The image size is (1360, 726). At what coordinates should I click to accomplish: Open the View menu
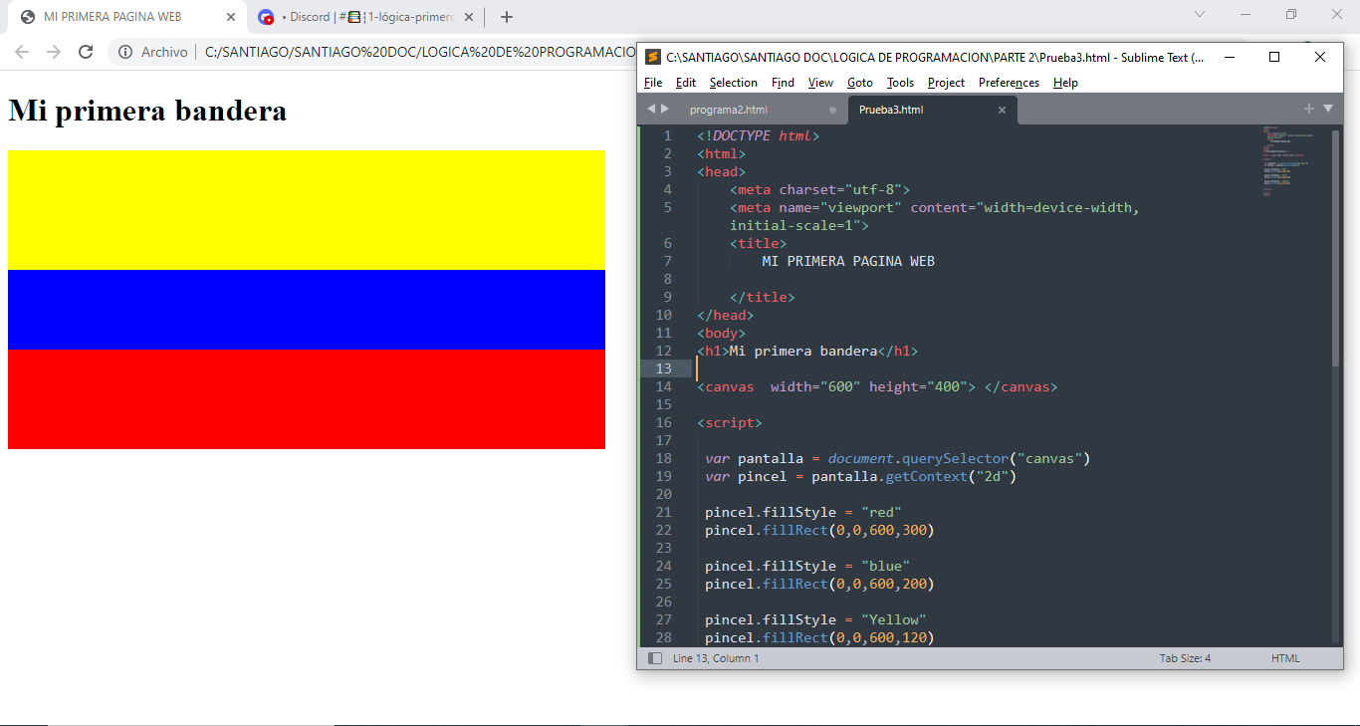[821, 83]
